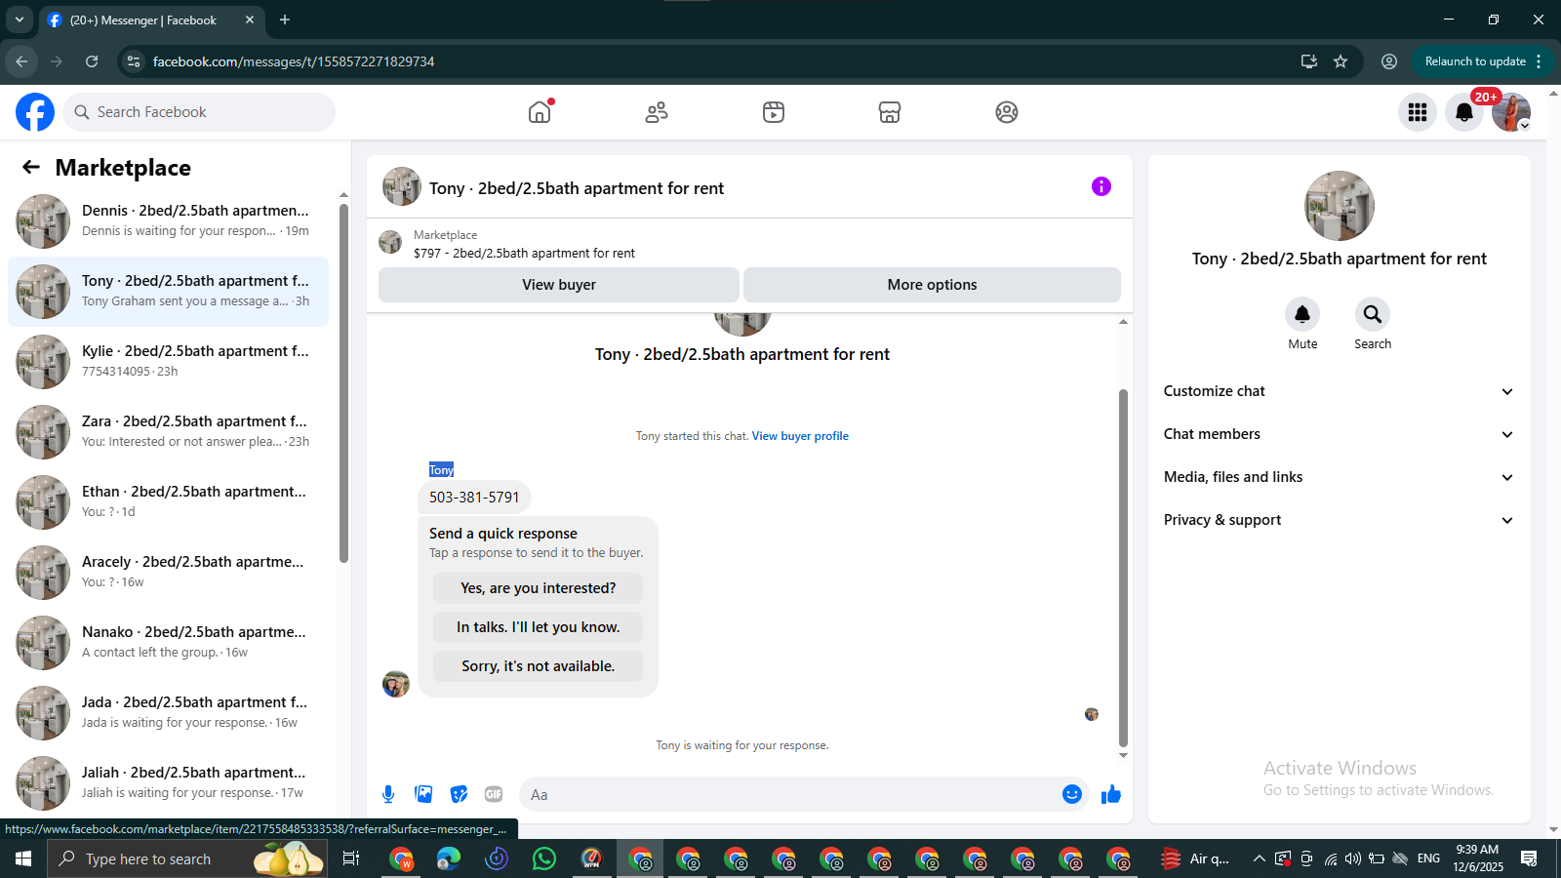Choose a sticker icon
The width and height of the screenshot is (1561, 878).
(459, 794)
